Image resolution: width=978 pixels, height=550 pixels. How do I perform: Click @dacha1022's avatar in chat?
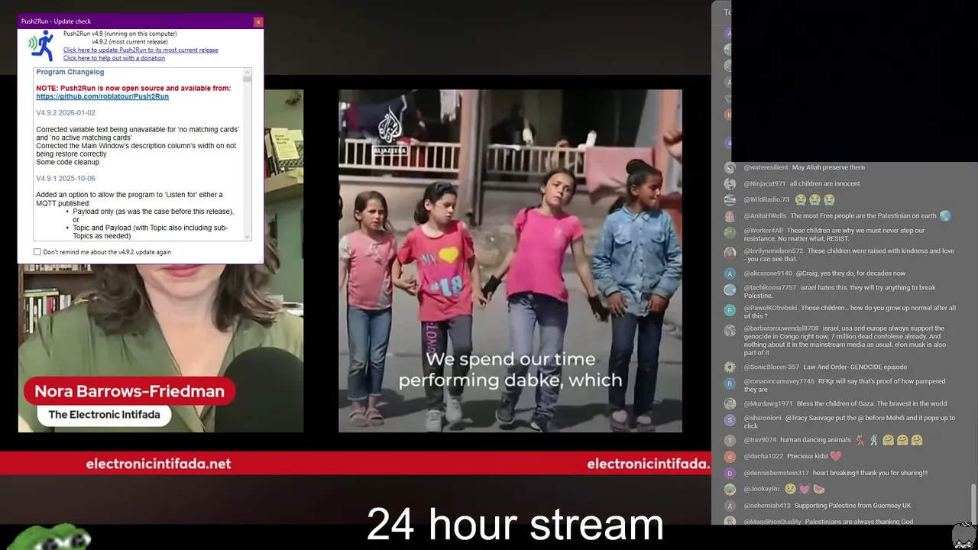(730, 457)
